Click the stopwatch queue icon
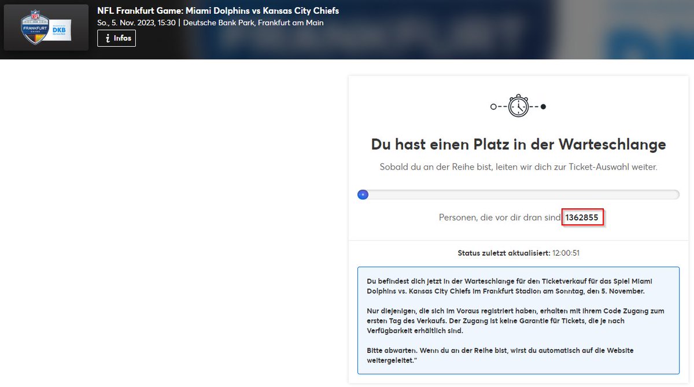The width and height of the screenshot is (694, 387). (518, 106)
